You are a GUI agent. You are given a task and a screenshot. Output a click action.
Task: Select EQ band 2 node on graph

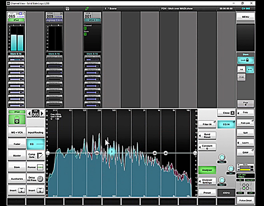111,151
